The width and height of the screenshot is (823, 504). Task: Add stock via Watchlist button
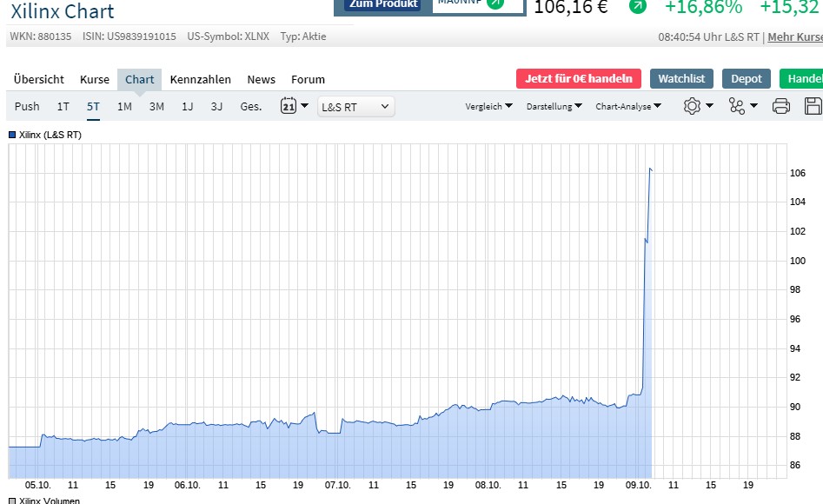coord(681,79)
